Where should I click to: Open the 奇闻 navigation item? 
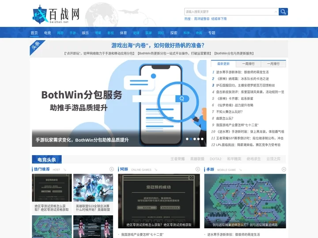click(x=199, y=33)
